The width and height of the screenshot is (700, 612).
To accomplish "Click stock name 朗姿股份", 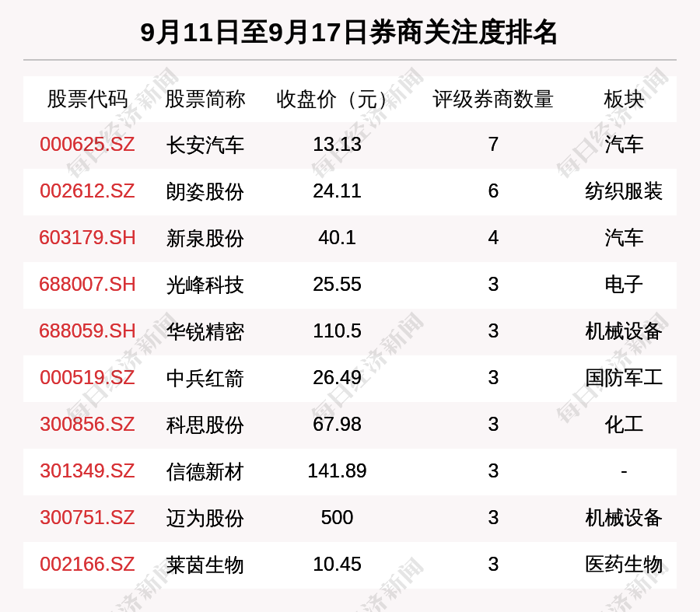I will point(205,192).
